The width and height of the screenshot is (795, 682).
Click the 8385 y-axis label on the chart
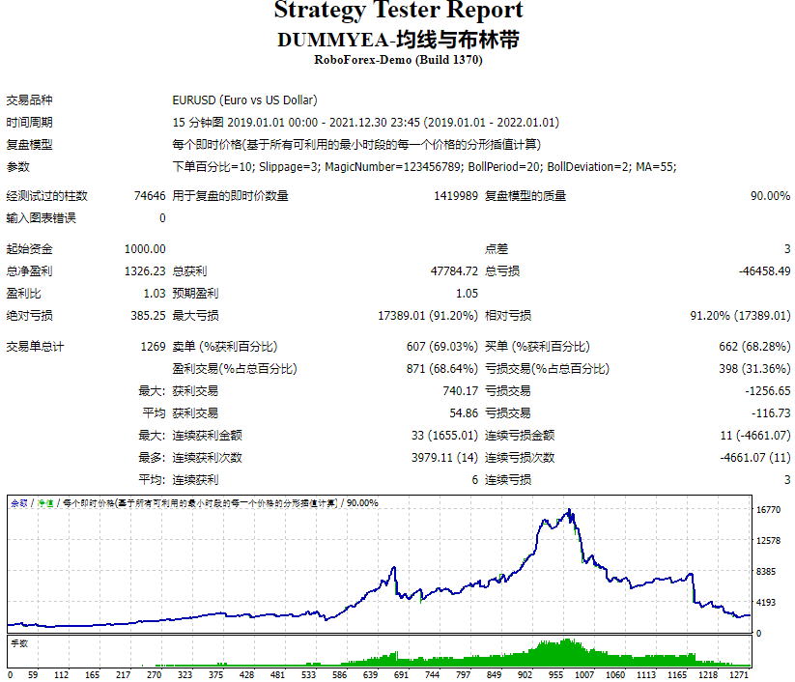tap(766, 572)
